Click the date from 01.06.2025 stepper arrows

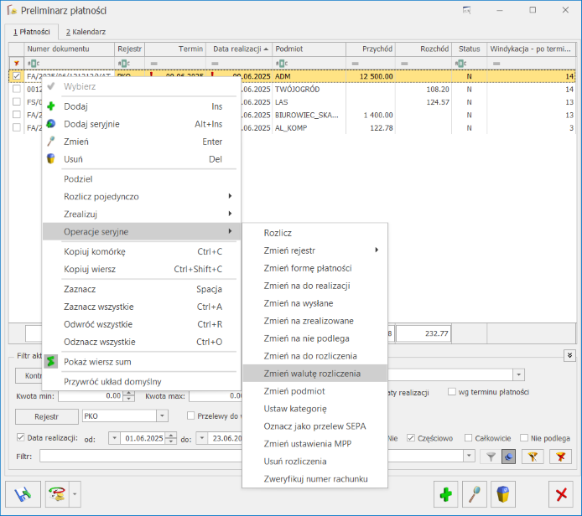(x=171, y=438)
